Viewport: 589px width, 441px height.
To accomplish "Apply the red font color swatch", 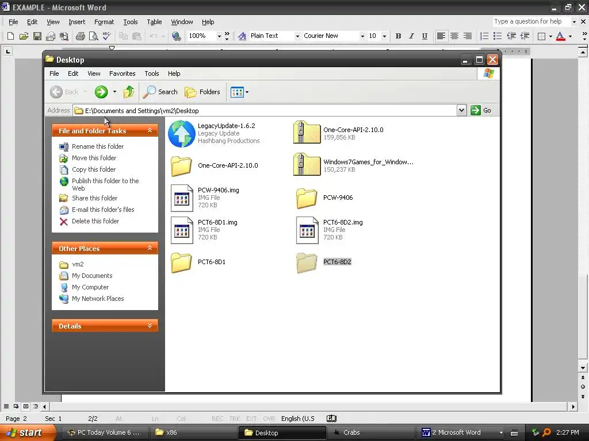I will (560, 36).
